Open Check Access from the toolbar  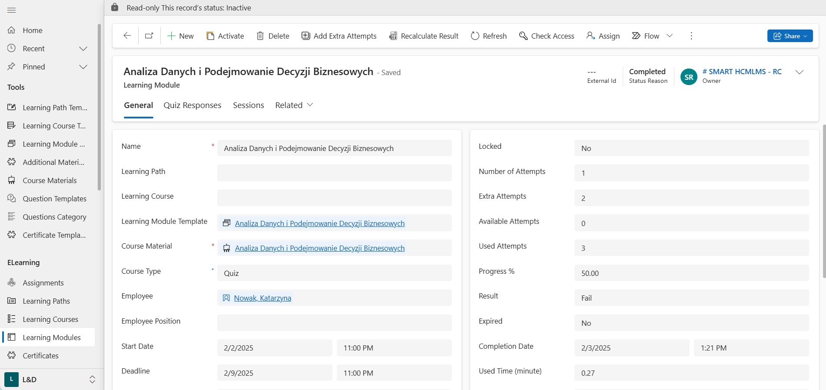pos(547,36)
